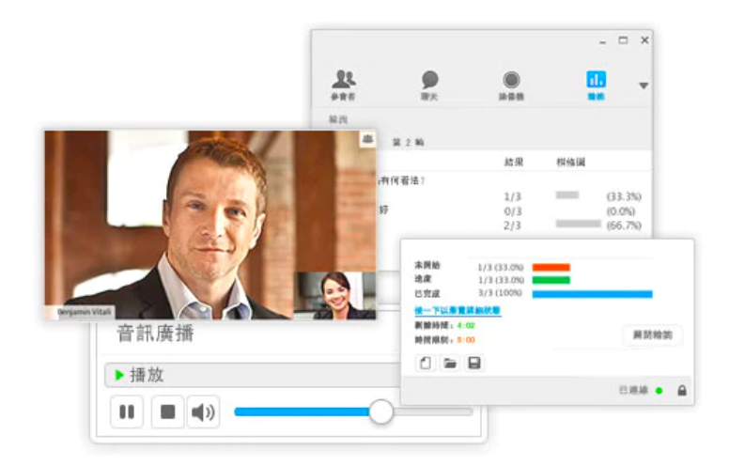
Task: Select the blue polling bar-chart icon
Action: pyautogui.click(x=596, y=80)
